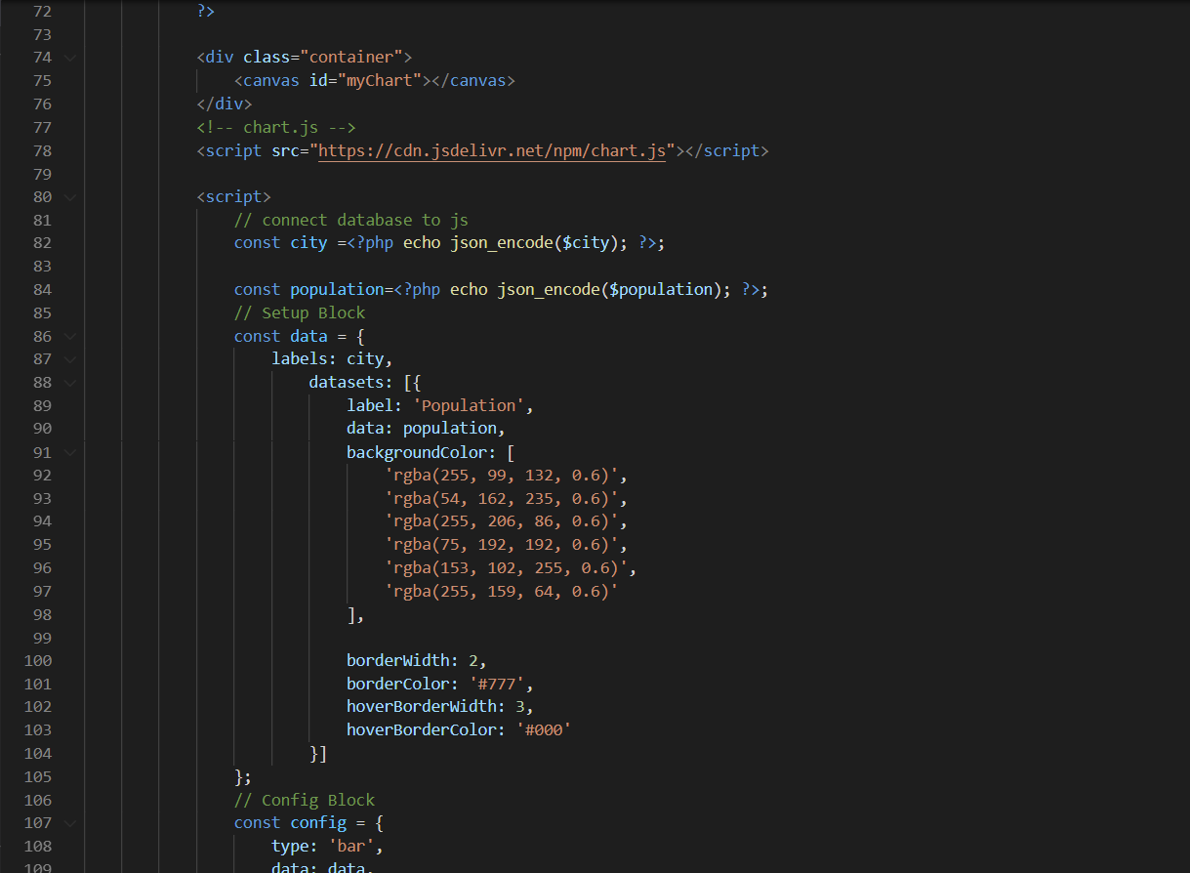
Task: Click 'rgba(255, 99, 132, 0.6)' color string
Action: [502, 476]
